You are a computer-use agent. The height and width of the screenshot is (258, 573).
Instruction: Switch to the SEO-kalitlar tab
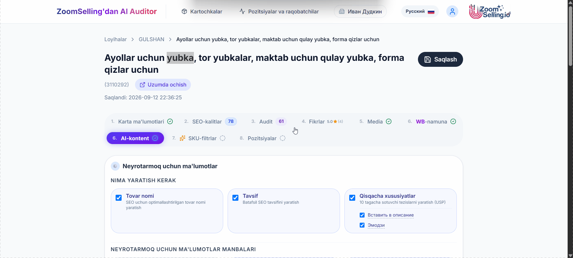(x=210, y=121)
